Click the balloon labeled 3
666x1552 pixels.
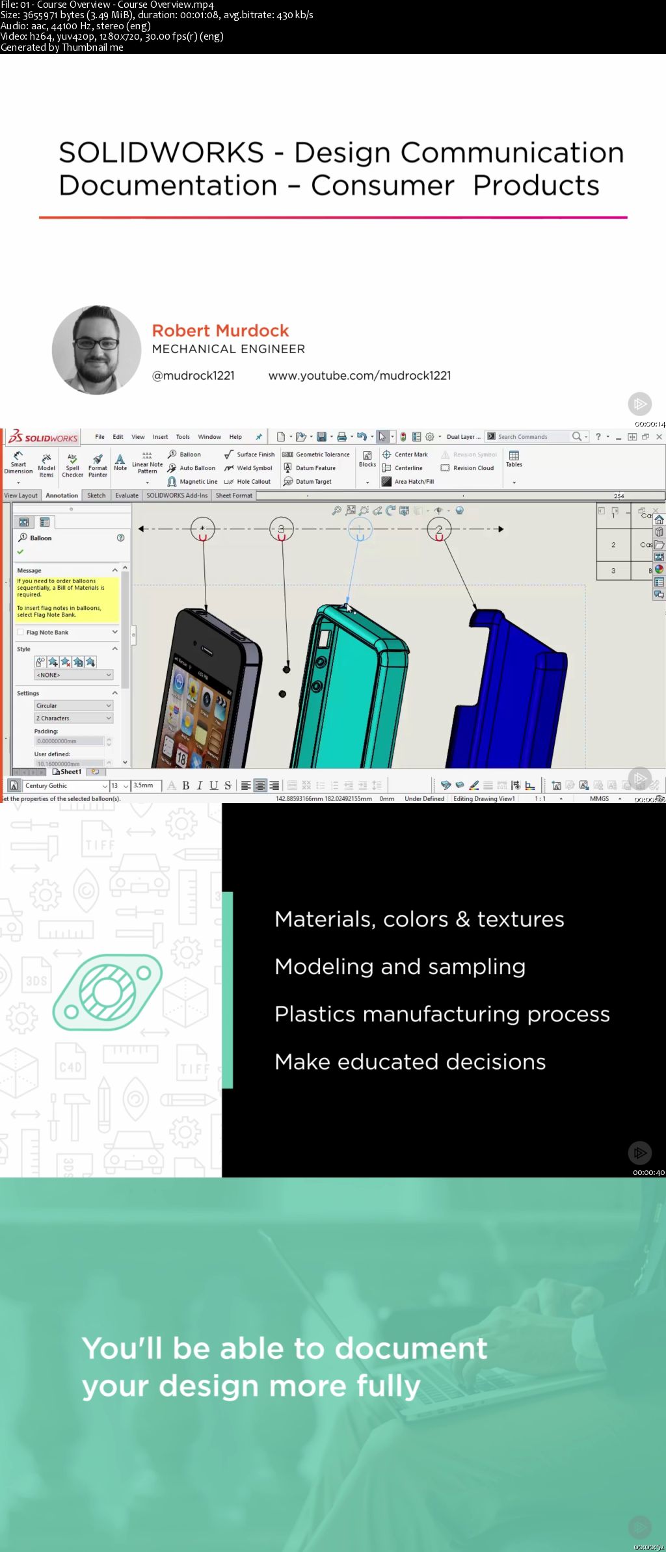(282, 529)
